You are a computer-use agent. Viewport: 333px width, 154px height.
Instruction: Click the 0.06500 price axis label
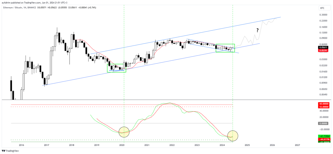pos(323,44)
